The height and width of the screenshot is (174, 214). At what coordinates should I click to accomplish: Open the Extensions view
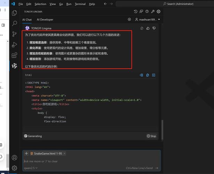pyautogui.click(x=14, y=55)
